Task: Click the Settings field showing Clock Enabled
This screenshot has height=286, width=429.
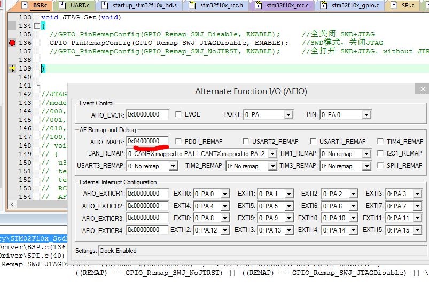Action: tap(262, 251)
